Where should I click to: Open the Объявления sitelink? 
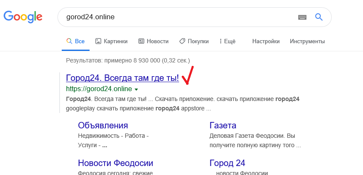tap(103, 125)
